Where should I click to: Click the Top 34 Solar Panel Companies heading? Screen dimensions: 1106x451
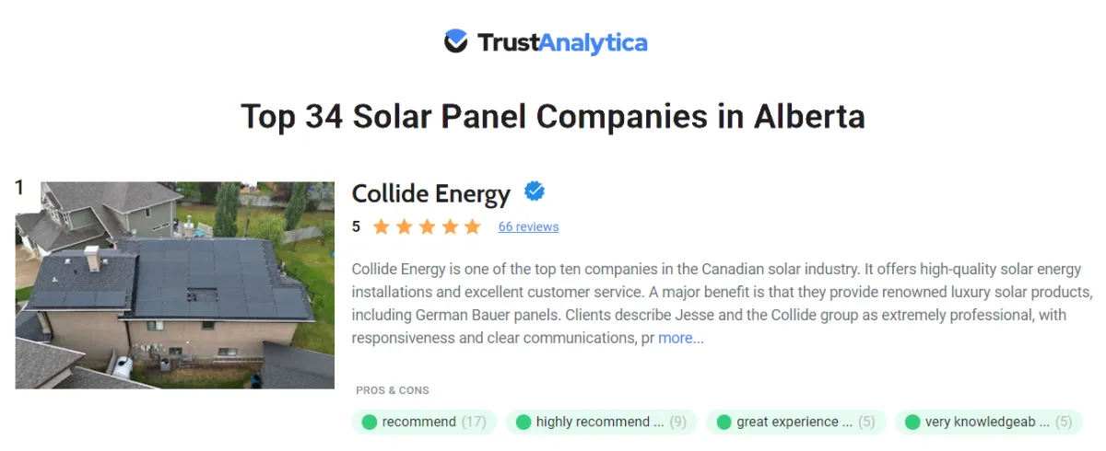pyautogui.click(x=553, y=117)
